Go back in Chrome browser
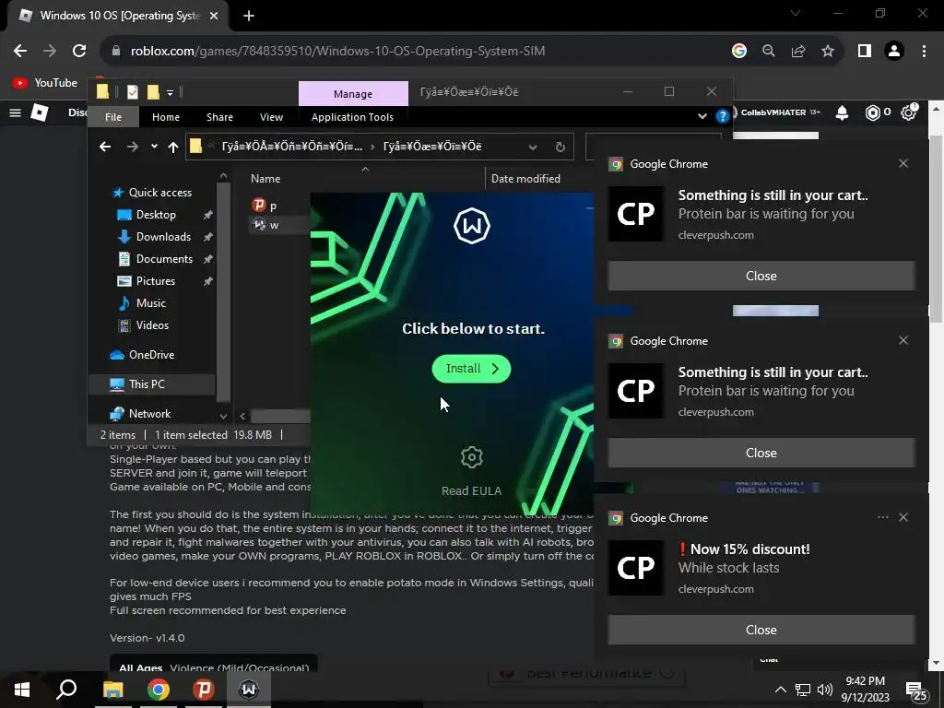This screenshot has width=944, height=708. pyautogui.click(x=20, y=51)
